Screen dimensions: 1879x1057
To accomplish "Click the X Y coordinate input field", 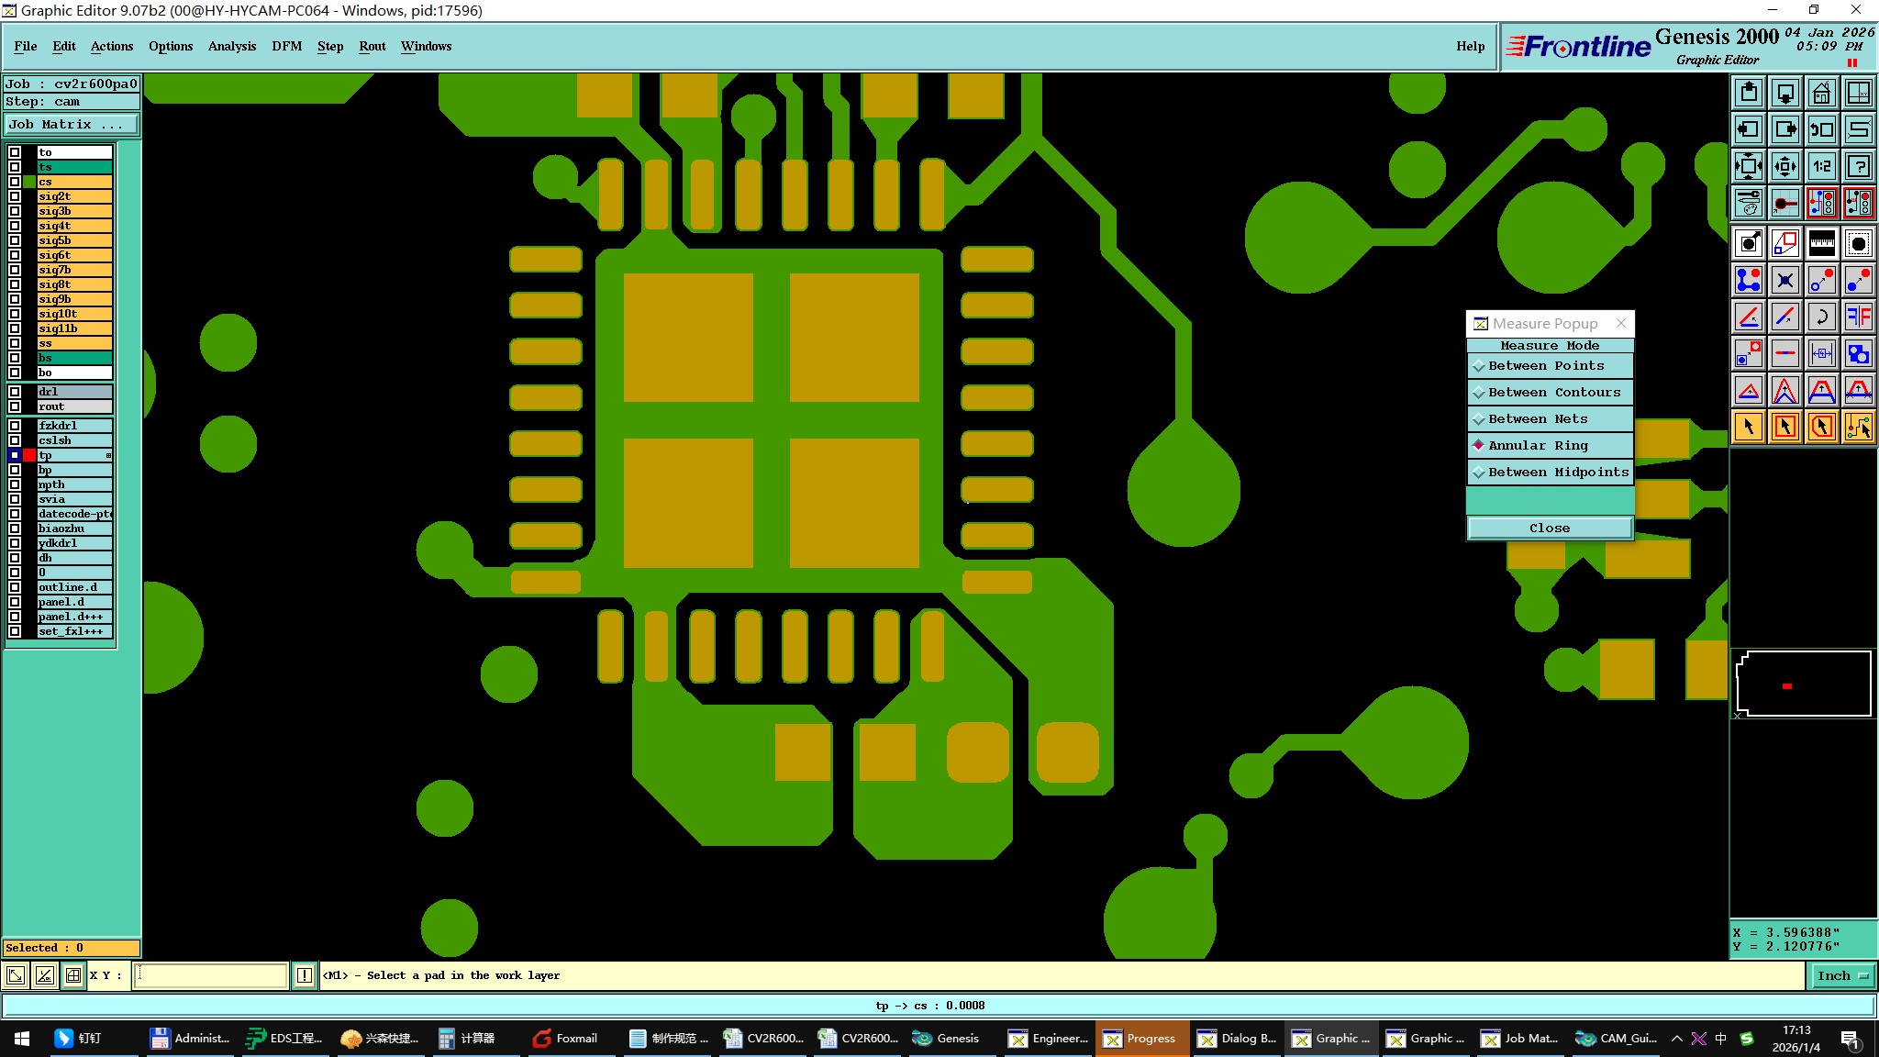I will pyautogui.click(x=212, y=975).
